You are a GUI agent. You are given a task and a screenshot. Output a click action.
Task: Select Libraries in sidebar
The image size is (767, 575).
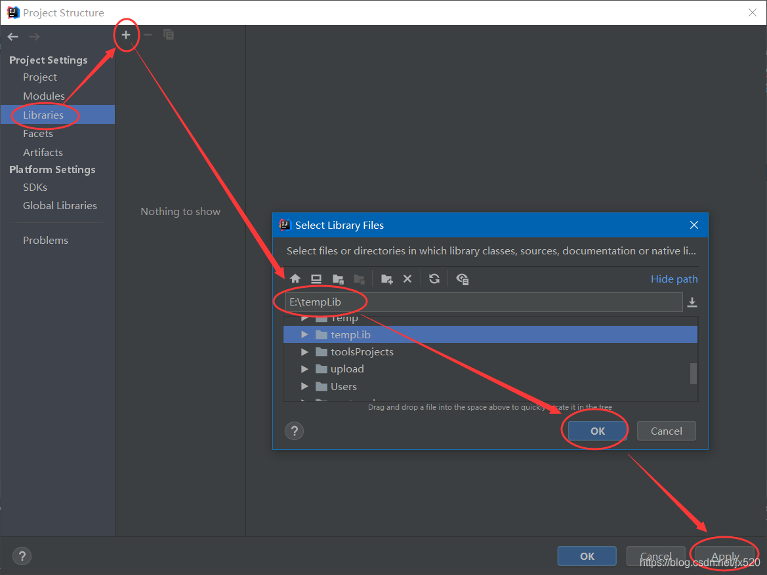tap(58, 115)
